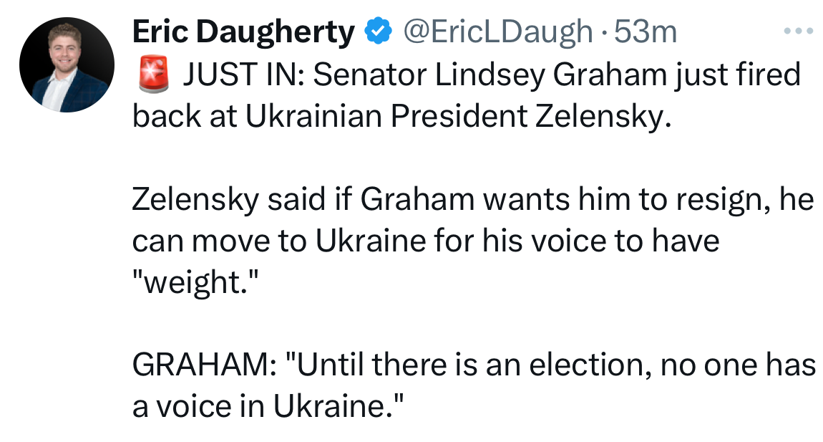The width and height of the screenshot is (823, 442).
Task: Click the final line "a voice in Ukraine."
Action: pos(268,407)
